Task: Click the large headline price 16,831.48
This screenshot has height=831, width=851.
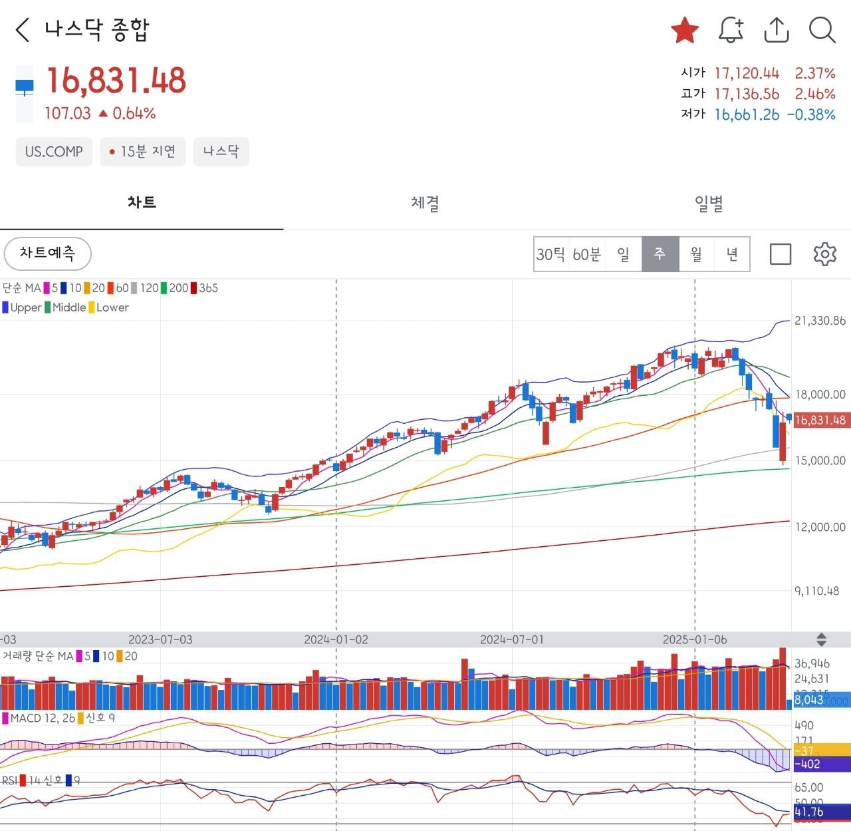Action: point(116,81)
